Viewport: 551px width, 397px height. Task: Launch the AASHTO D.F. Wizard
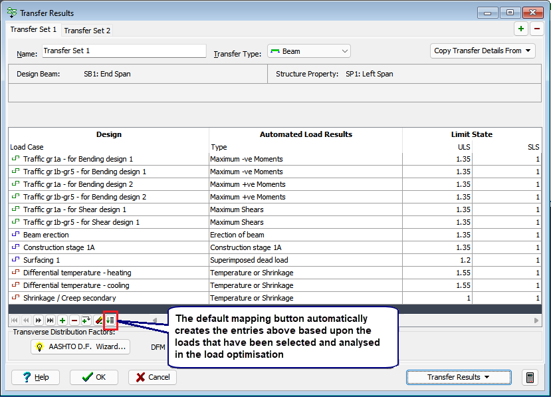tap(80, 346)
